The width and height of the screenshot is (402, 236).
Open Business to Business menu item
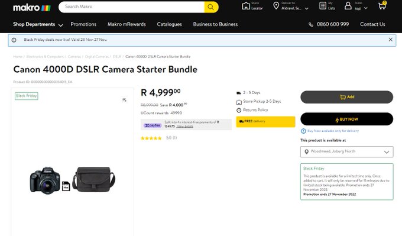[215, 24]
